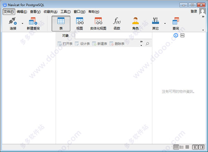Screen dimensions: 208x152
Task: Open the 查看(V) menu
Action: [x=35, y=12]
